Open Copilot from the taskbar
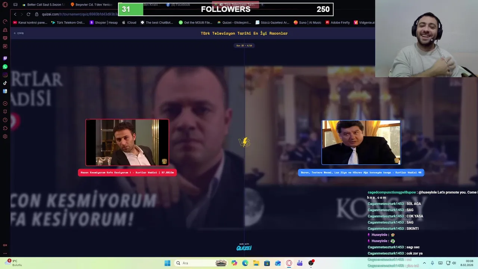The height and width of the screenshot is (269, 478). click(x=234, y=263)
